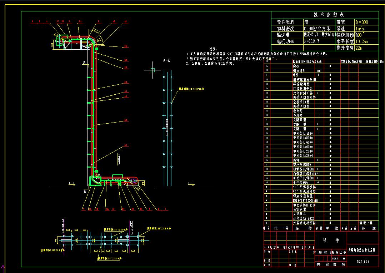Select the 10.26m horizontal length value
Screen dimensions: 385x273
click(362, 41)
